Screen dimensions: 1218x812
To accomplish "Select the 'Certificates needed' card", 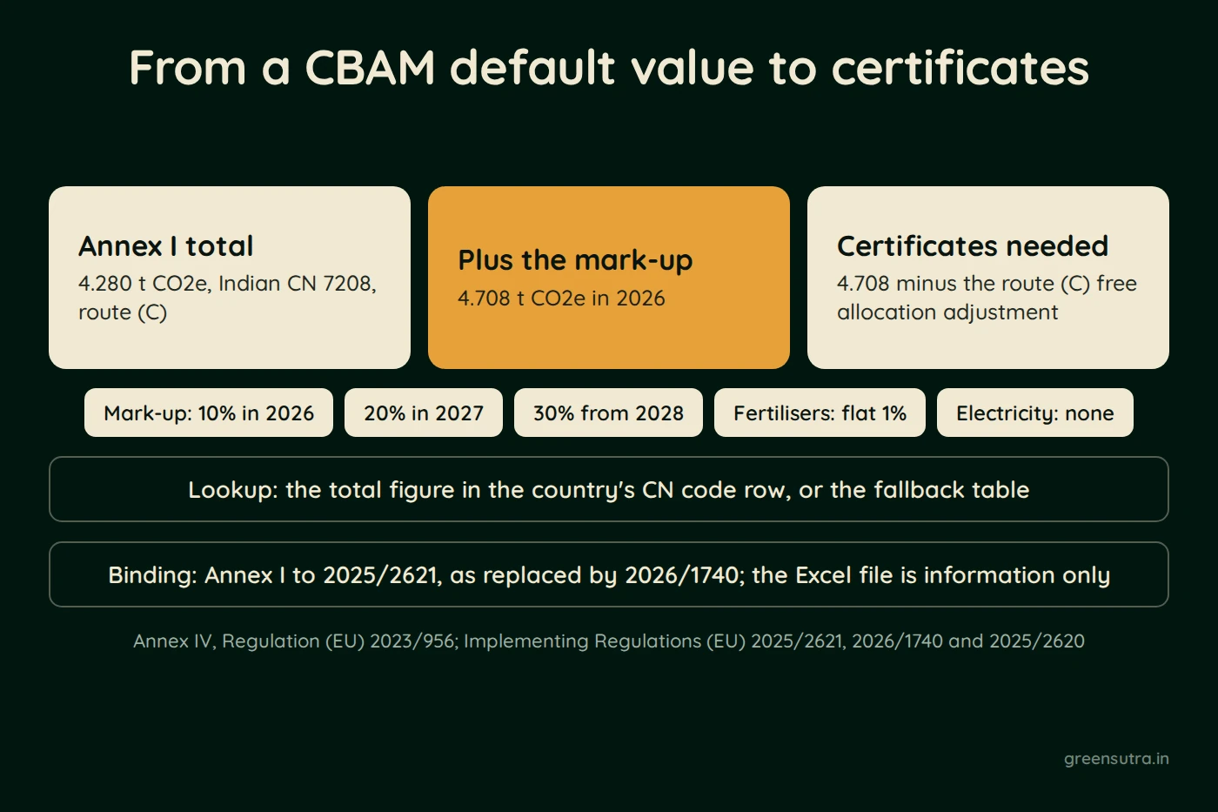I will (988, 278).
